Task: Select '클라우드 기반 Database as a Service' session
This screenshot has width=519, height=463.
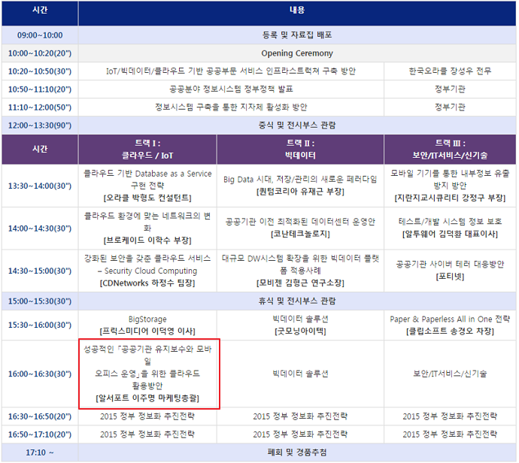Action: tap(147, 186)
